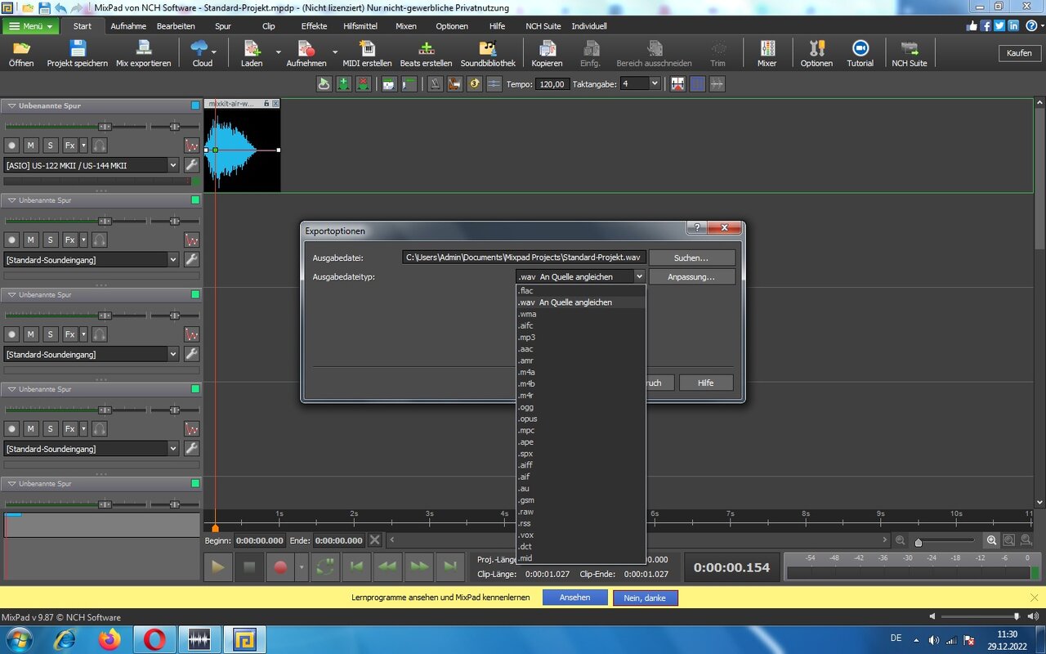This screenshot has width=1046, height=654.
Task: Click the Nein, danke button
Action: coord(645,598)
